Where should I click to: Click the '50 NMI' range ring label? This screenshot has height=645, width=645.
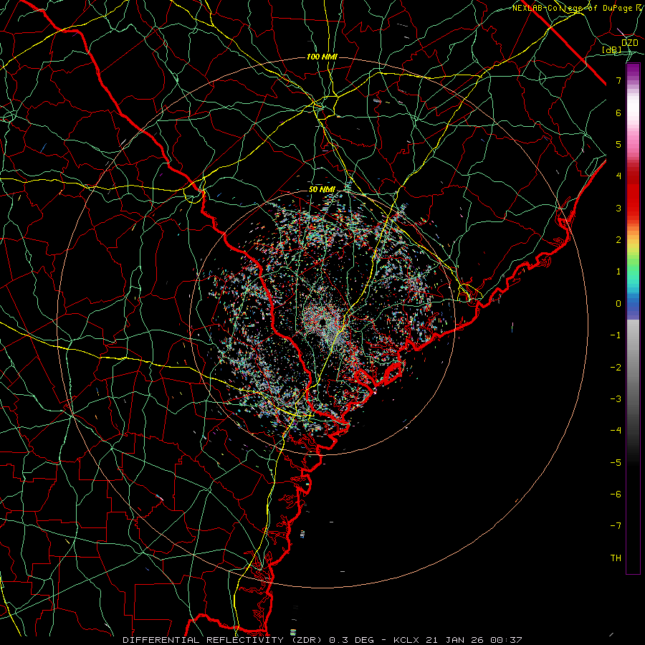pos(322,190)
